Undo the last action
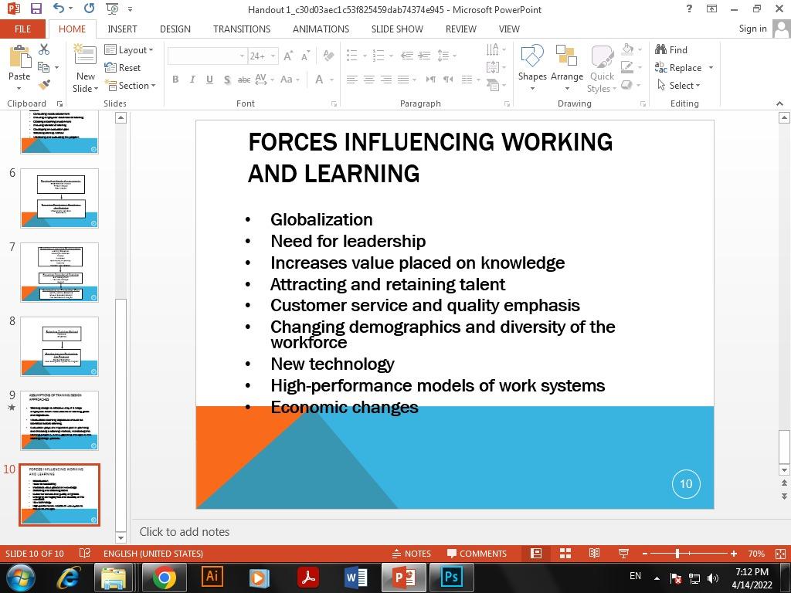 (x=59, y=8)
